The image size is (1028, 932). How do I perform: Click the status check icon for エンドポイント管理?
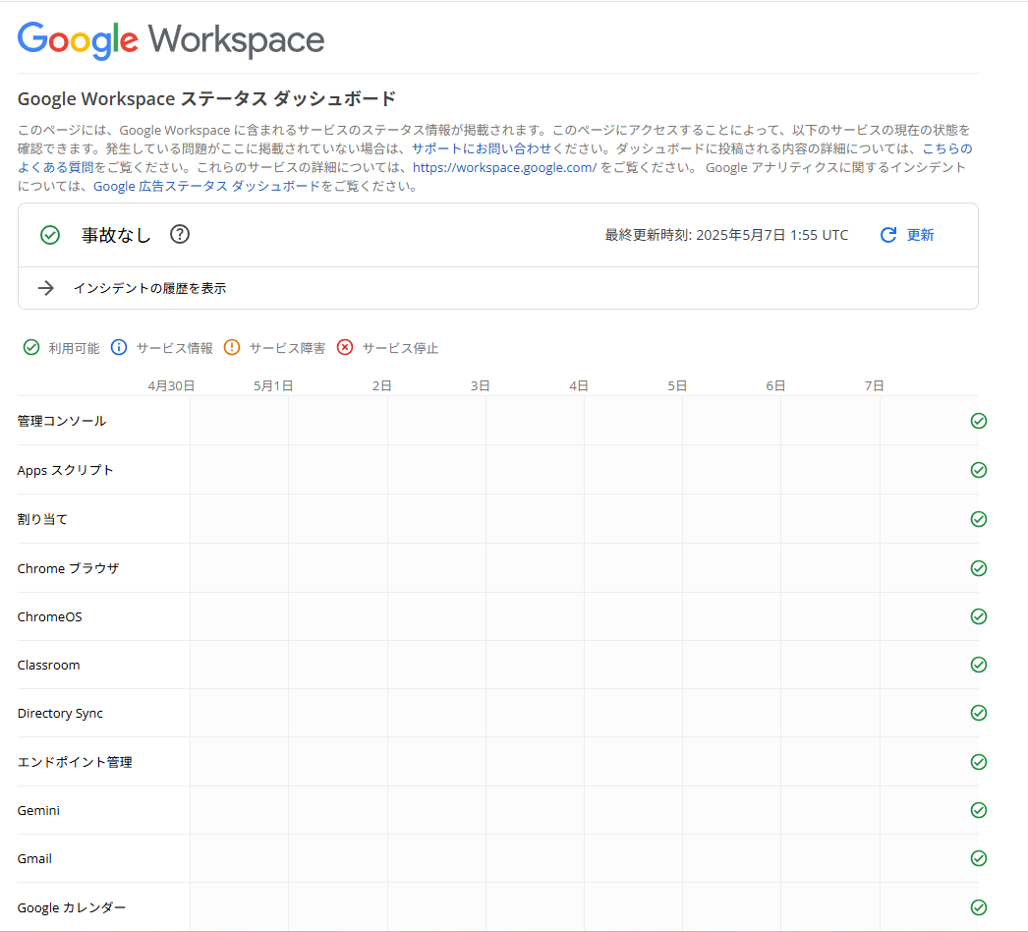click(x=979, y=762)
